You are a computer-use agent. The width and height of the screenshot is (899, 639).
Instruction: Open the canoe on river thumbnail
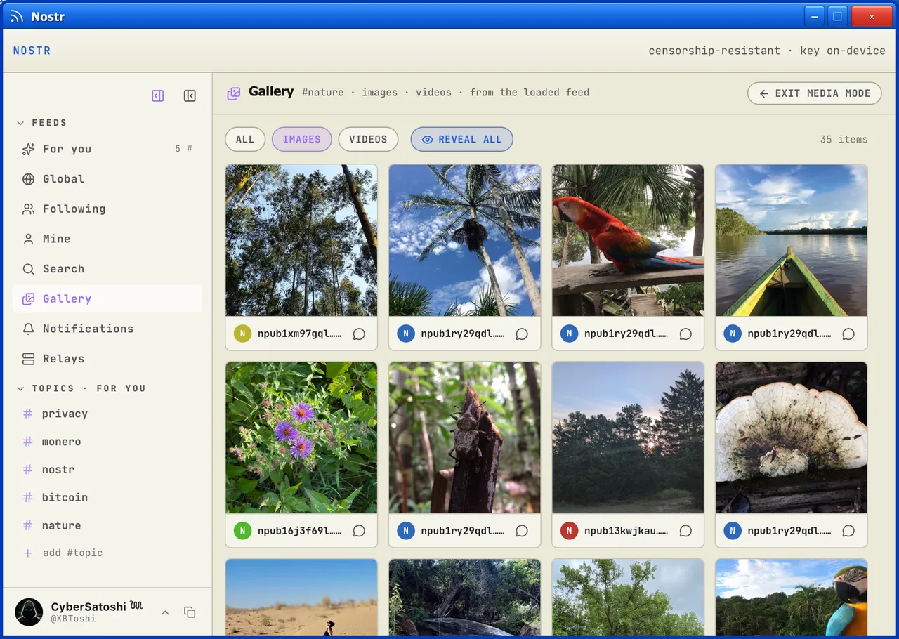(x=792, y=240)
